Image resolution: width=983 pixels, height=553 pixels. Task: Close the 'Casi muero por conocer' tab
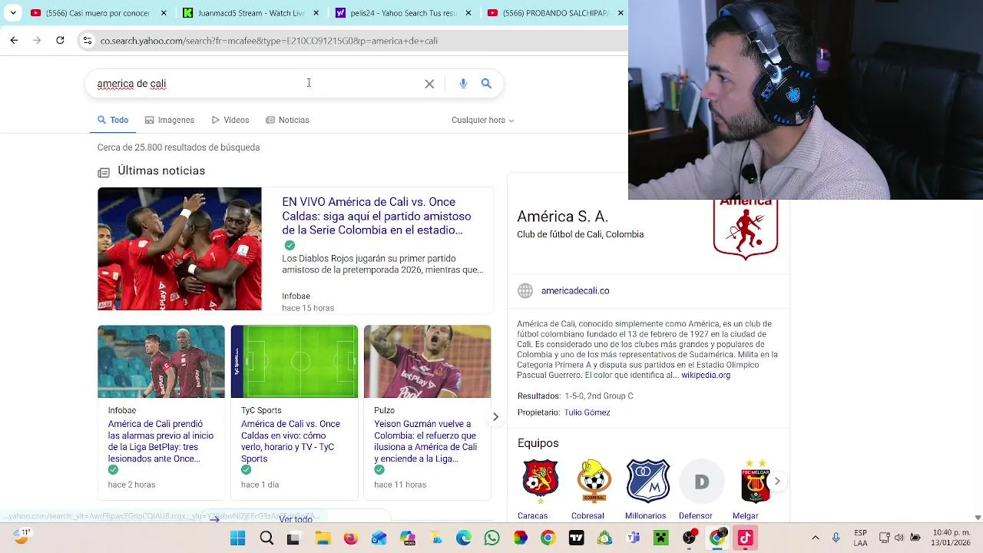164,13
